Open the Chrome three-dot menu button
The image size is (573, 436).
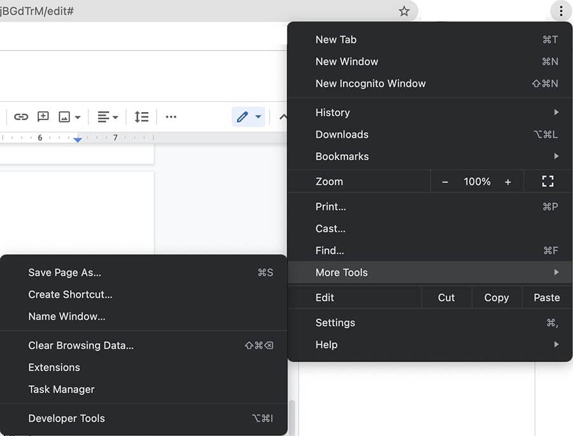561,11
